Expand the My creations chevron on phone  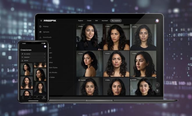coord(45,54)
